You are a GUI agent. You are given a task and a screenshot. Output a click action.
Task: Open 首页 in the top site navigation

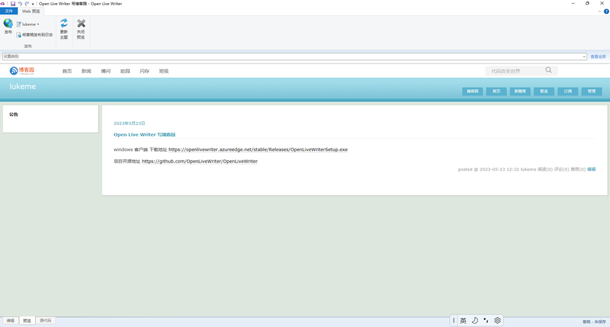coord(67,71)
